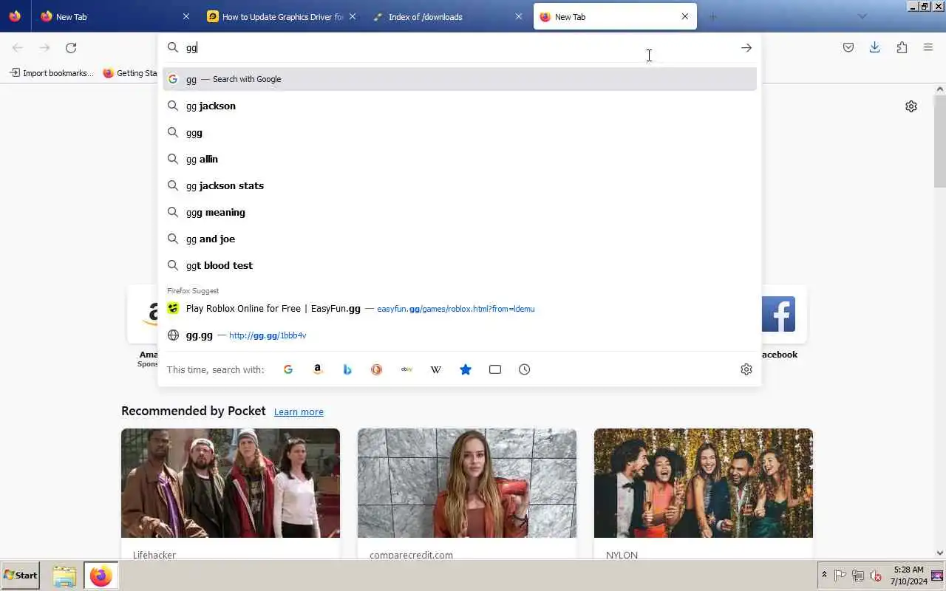The image size is (946, 591).
Task: Open the Extensions puzzle icon
Action: point(902,48)
